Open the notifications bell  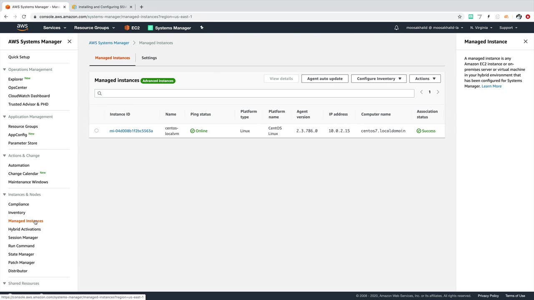[396, 28]
